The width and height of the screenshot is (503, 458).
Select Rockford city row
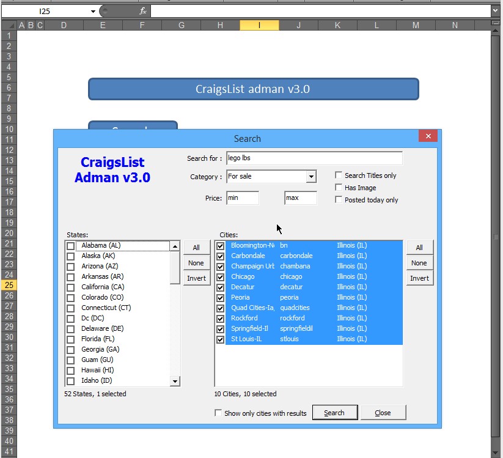314,319
